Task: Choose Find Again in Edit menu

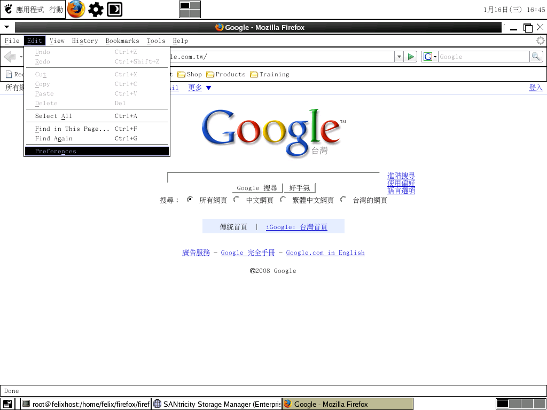Action: tap(97, 138)
